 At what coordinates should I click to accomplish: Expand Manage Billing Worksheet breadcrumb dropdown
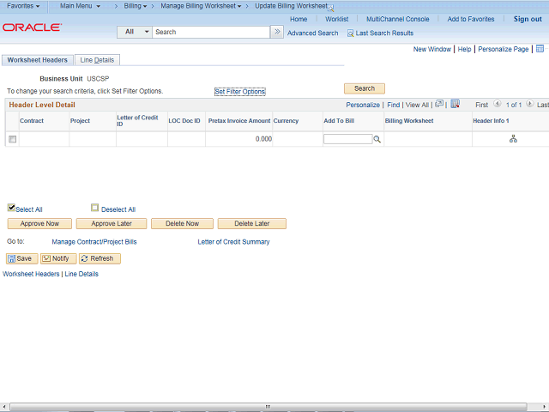click(201, 6)
